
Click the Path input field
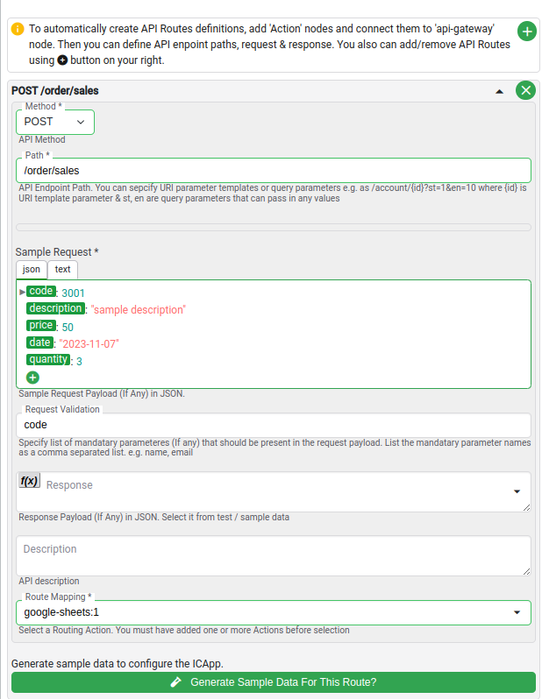(x=274, y=170)
